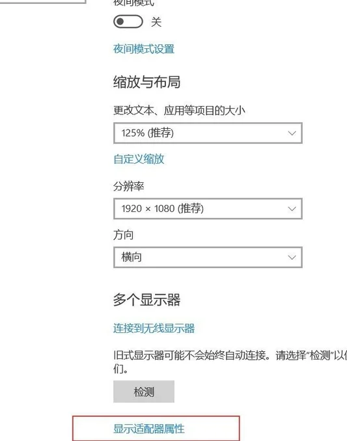Image resolution: width=347 pixels, height=441 pixels.
Task: Click the 方向 label
Action: [x=123, y=235]
